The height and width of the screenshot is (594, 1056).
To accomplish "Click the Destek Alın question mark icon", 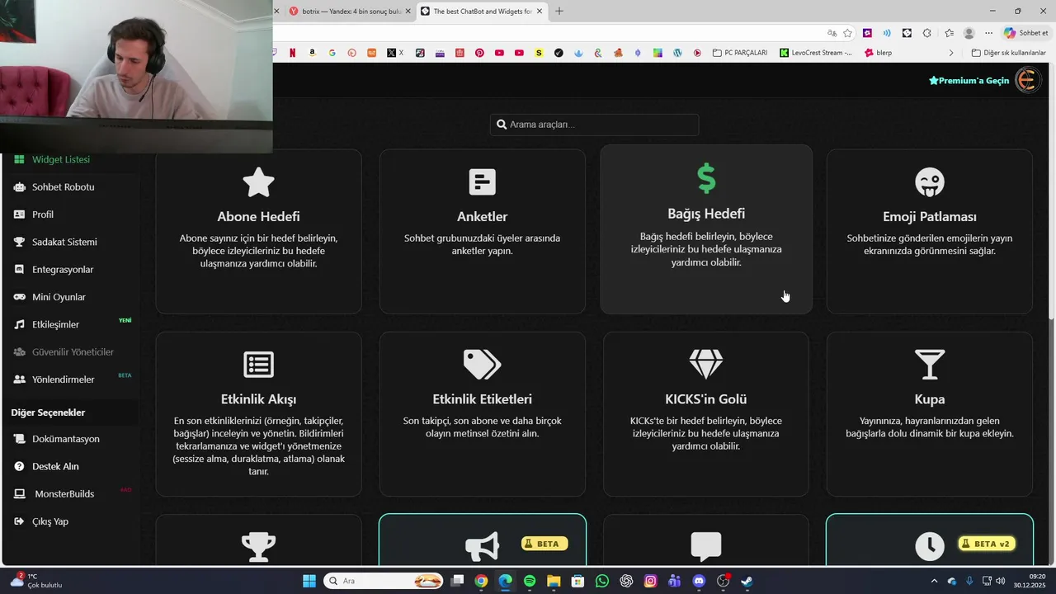I will [x=19, y=466].
